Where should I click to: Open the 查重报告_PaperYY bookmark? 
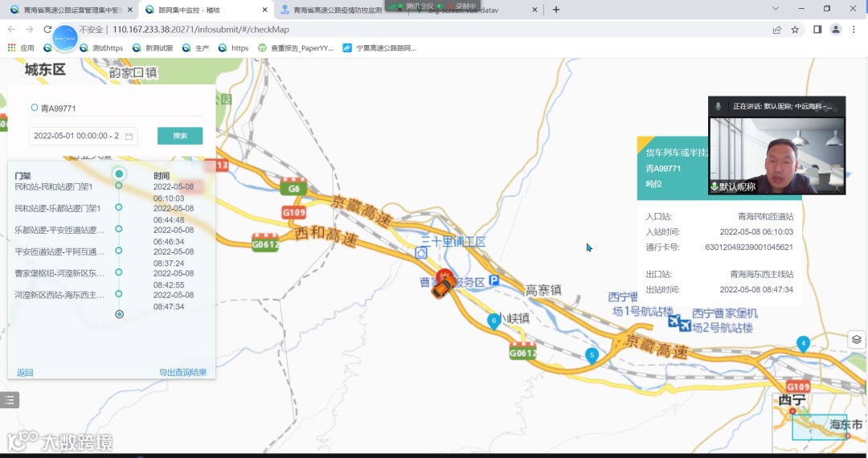pyautogui.click(x=296, y=48)
